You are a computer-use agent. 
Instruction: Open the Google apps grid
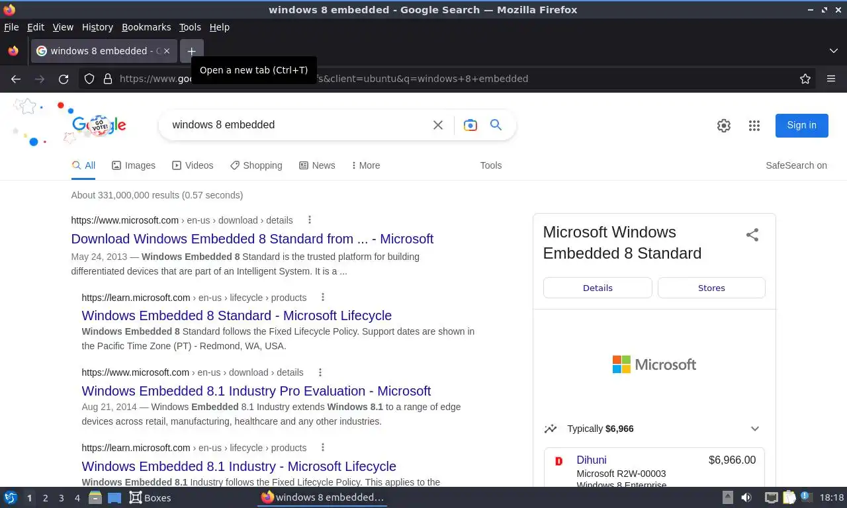[x=754, y=126]
